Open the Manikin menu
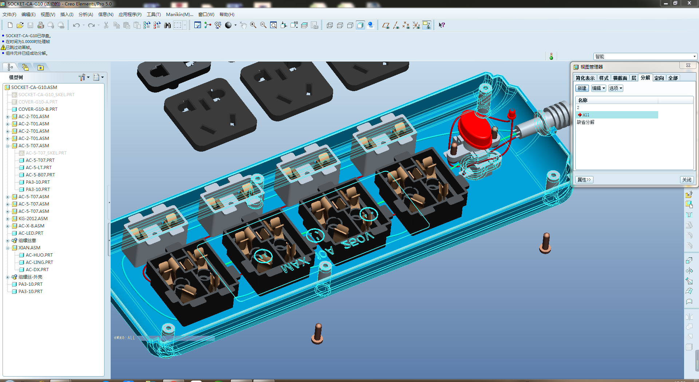Screen dimensions: 699x382 (179, 15)
